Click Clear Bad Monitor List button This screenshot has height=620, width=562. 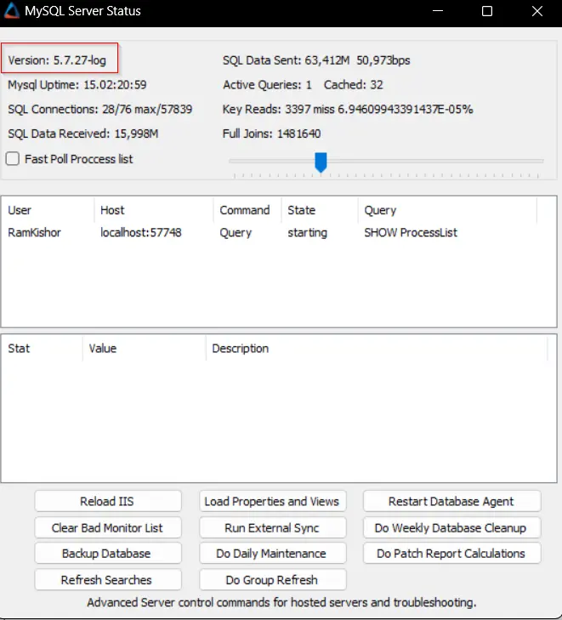point(107,528)
